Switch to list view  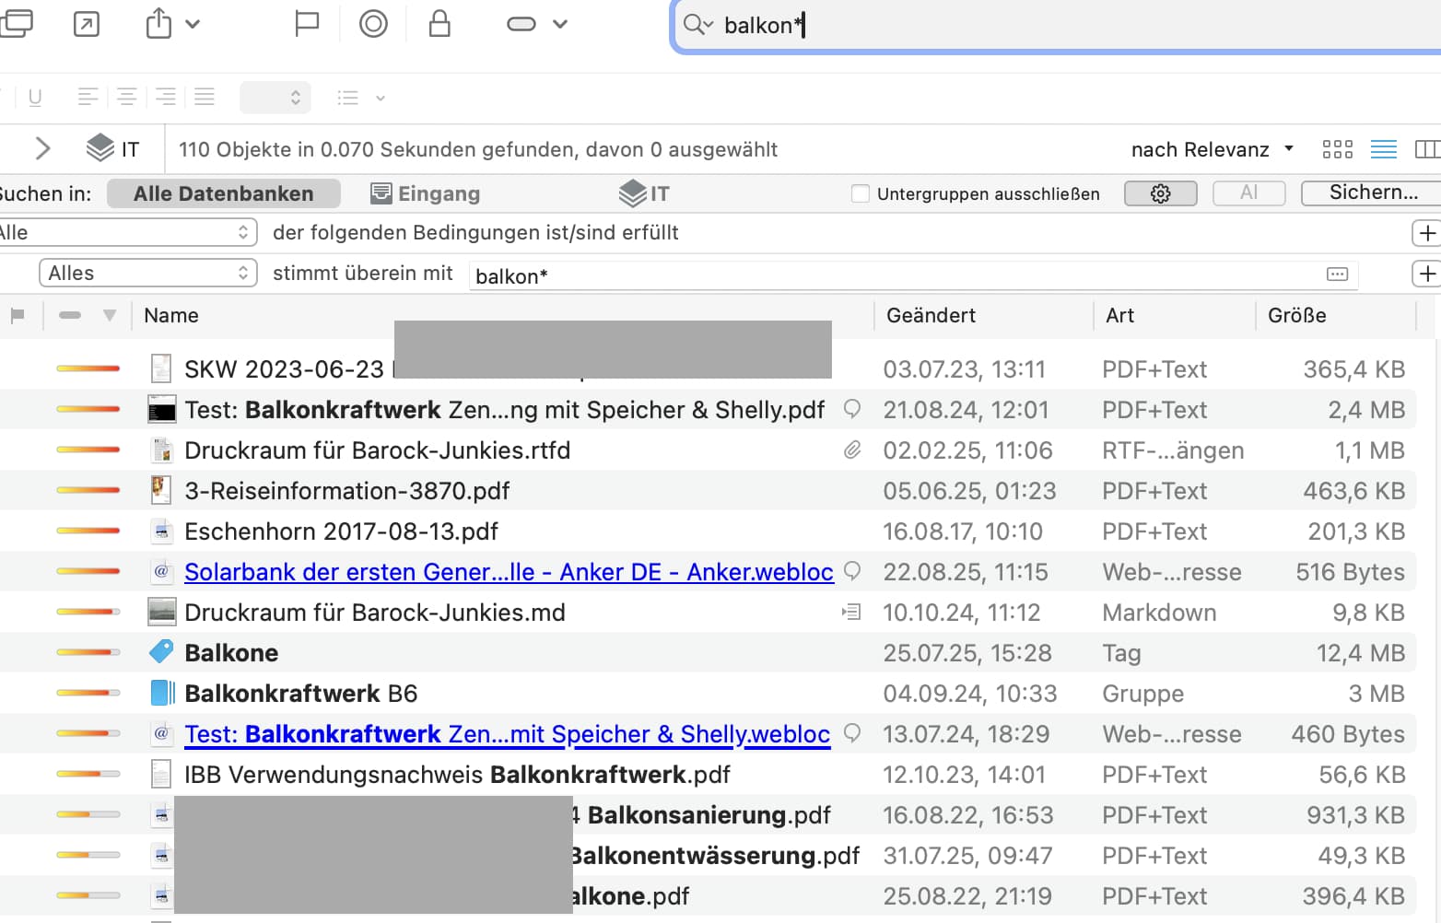tap(1383, 149)
